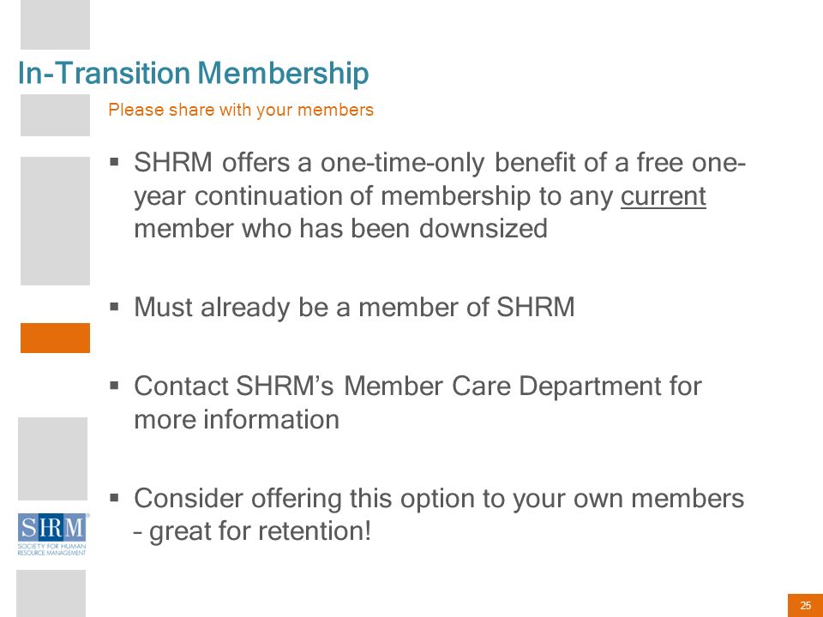
Task: Click the bullet marker before 'Must already'
Action: (x=114, y=306)
